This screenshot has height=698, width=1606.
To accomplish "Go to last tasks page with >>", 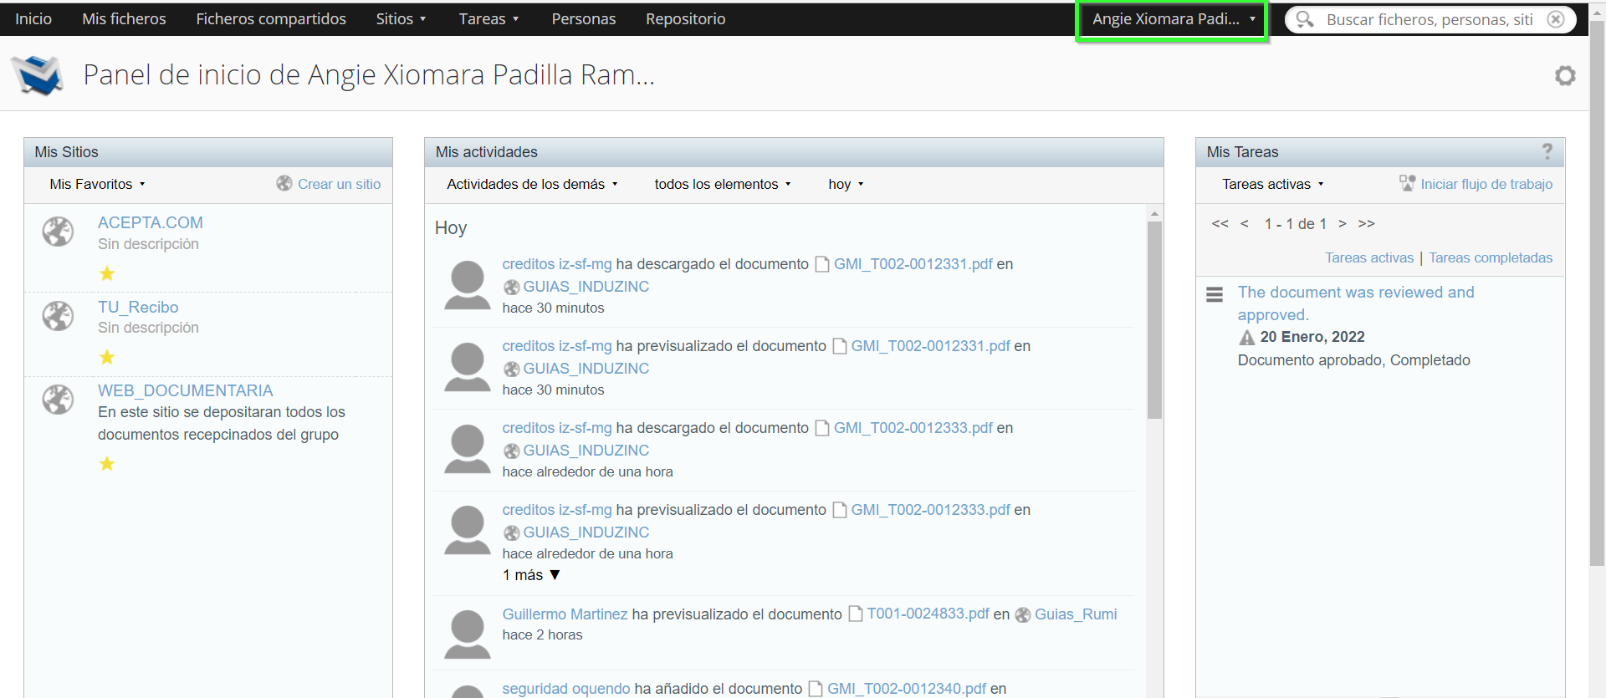I will [x=1367, y=223].
